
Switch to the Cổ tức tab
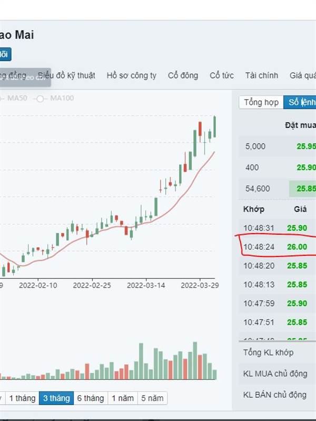coord(222,75)
